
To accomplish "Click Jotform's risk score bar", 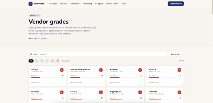I will click(47, 78).
